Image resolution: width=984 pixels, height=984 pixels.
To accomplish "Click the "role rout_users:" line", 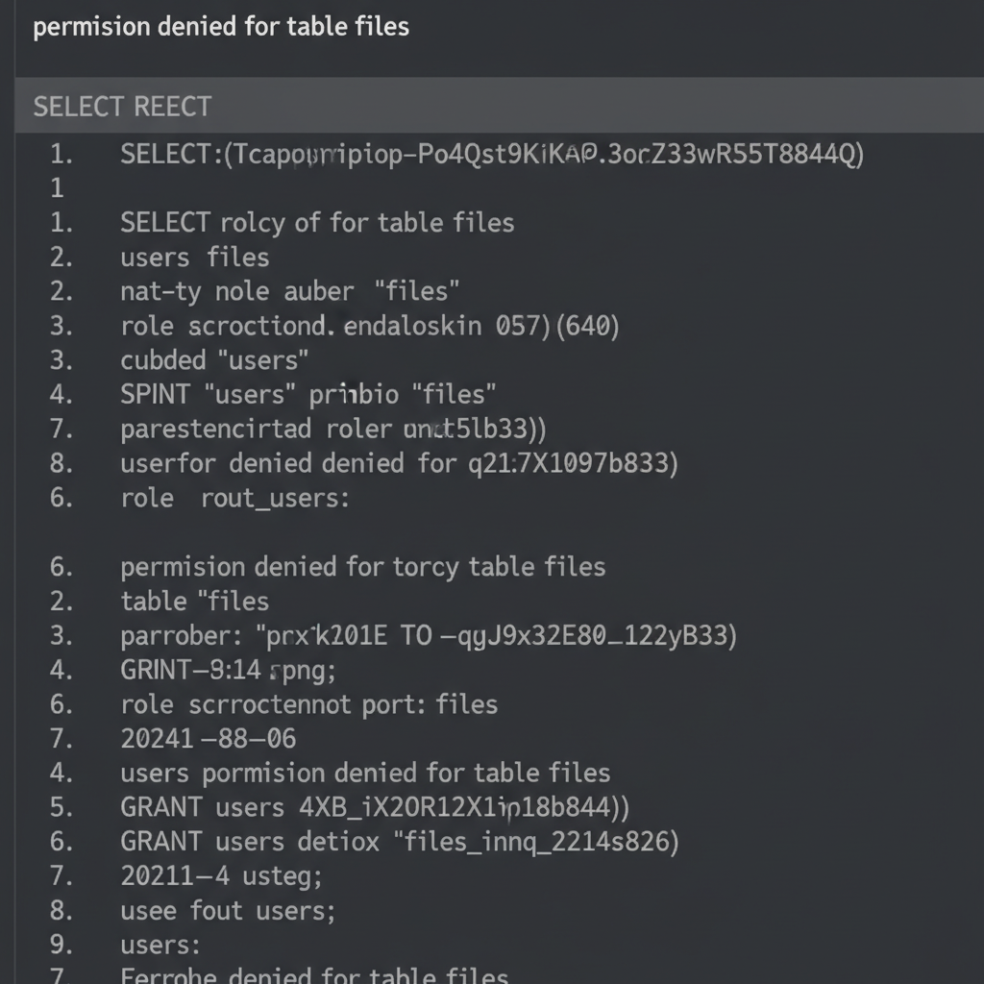I will click(x=234, y=498).
